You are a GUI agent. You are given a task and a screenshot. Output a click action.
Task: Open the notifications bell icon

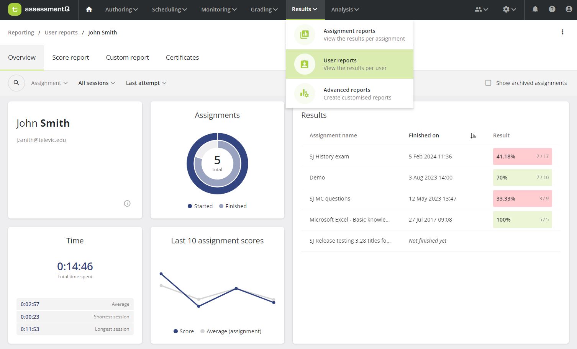535,9
